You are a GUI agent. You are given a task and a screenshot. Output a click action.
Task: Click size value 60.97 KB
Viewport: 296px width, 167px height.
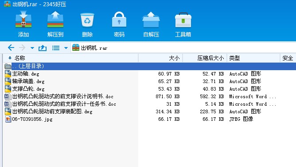169,74
